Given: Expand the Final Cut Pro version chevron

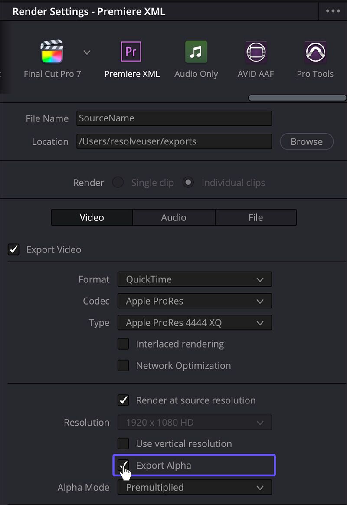Looking at the screenshot, I should pyautogui.click(x=87, y=52).
